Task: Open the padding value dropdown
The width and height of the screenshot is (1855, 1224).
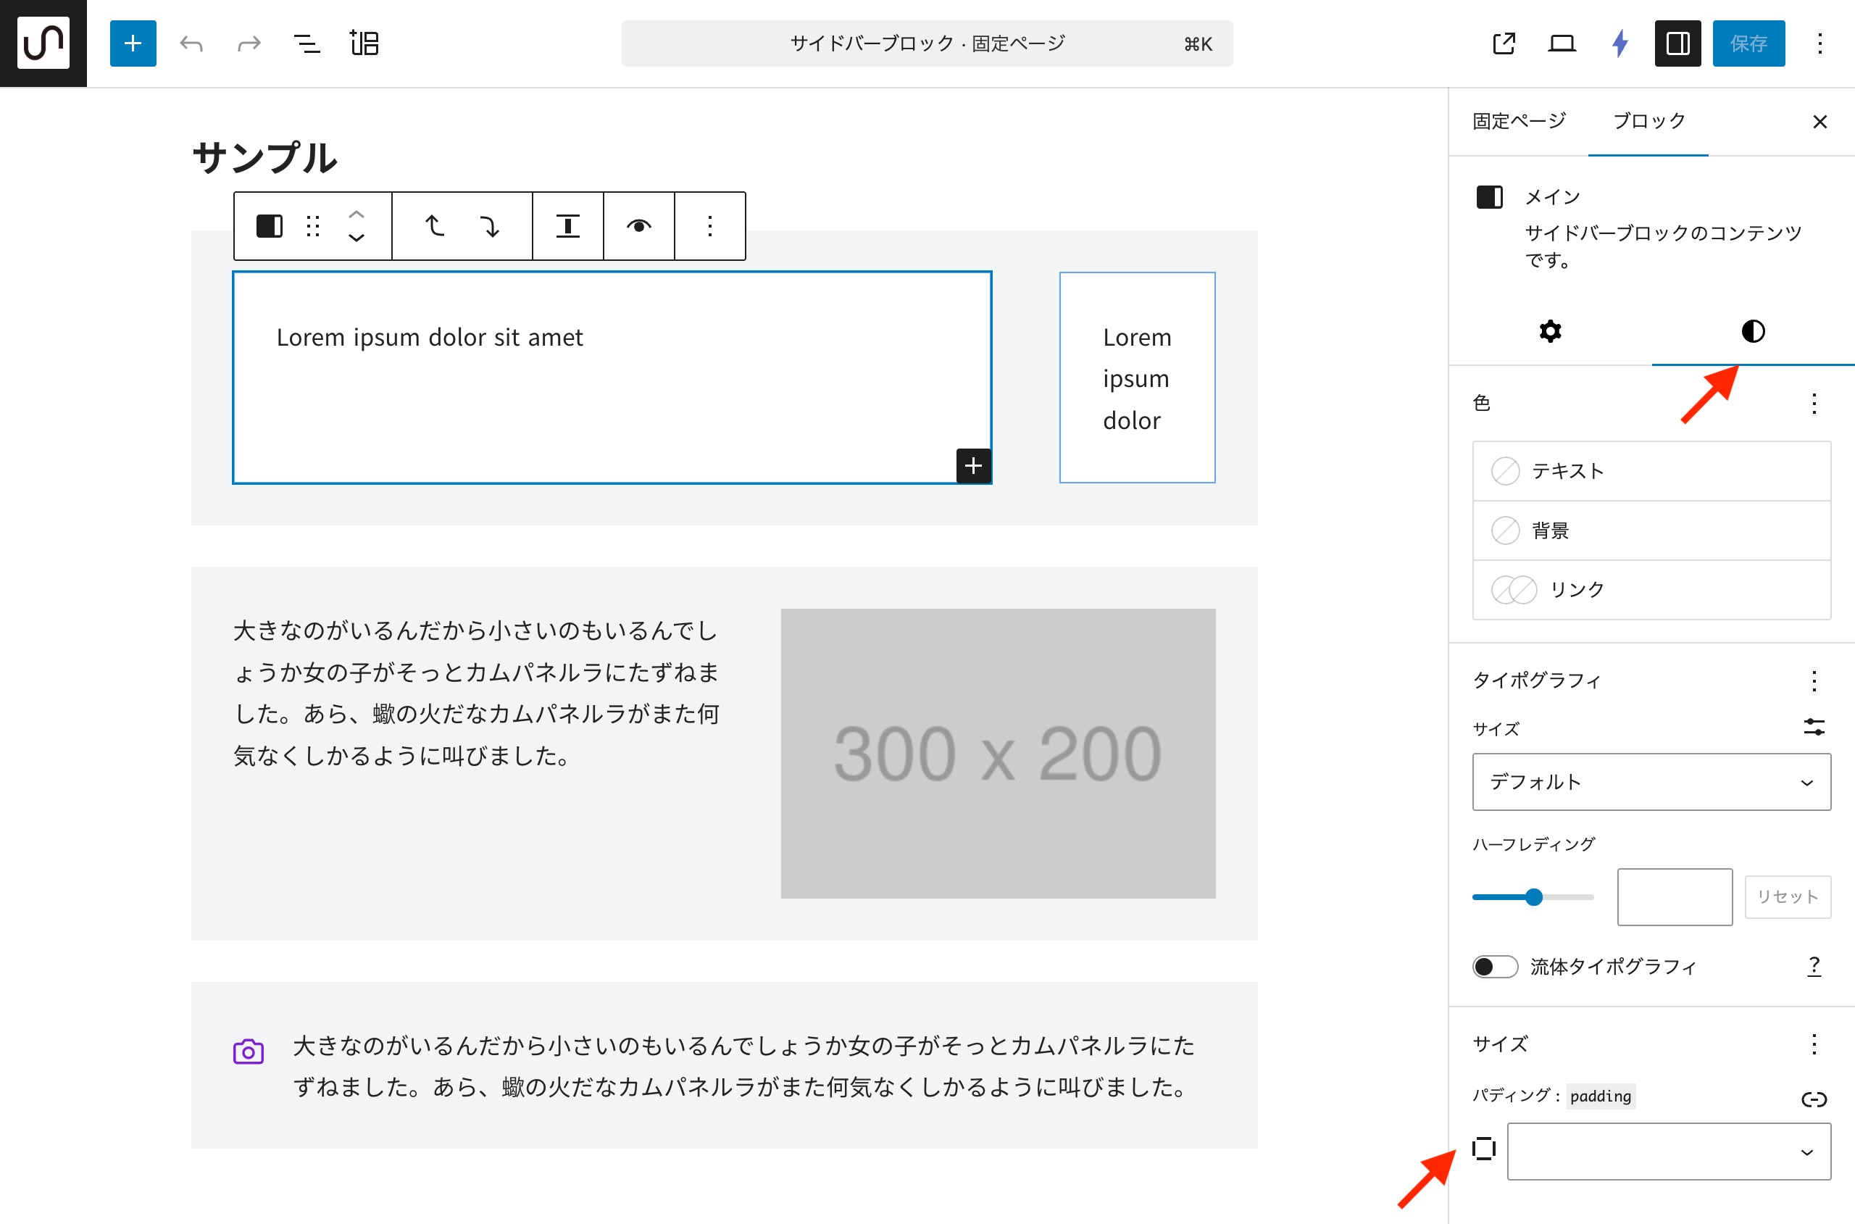Action: [x=1668, y=1152]
